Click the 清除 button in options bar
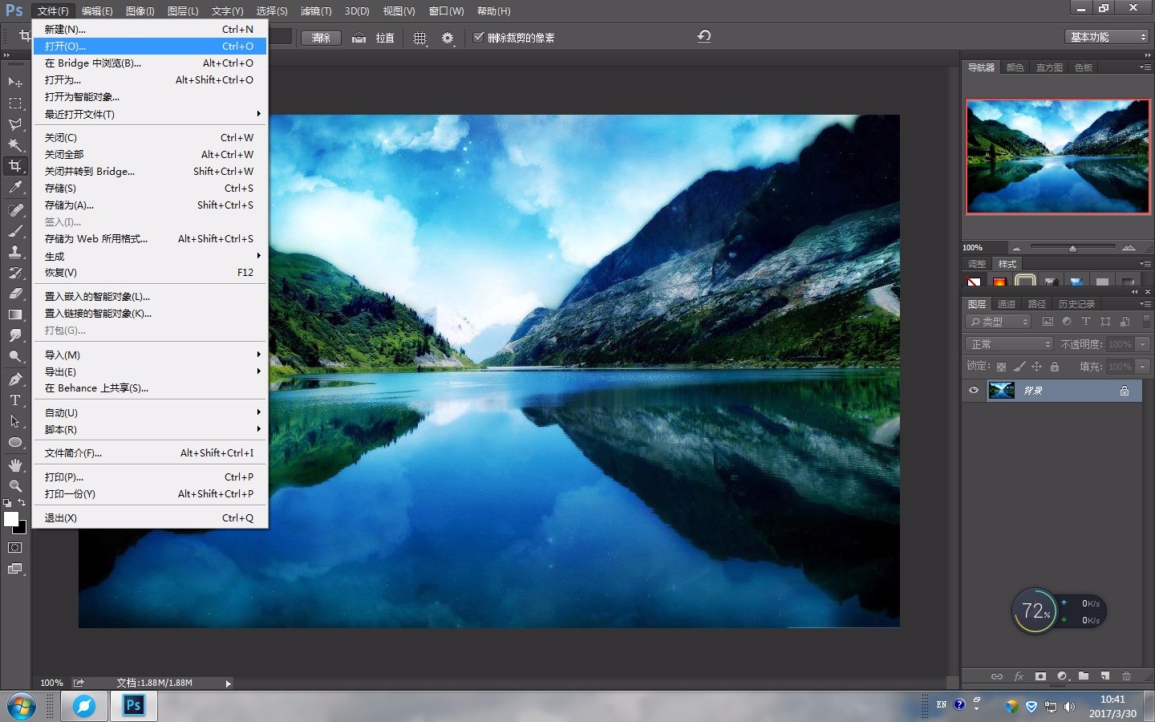This screenshot has width=1155, height=722. click(x=321, y=38)
